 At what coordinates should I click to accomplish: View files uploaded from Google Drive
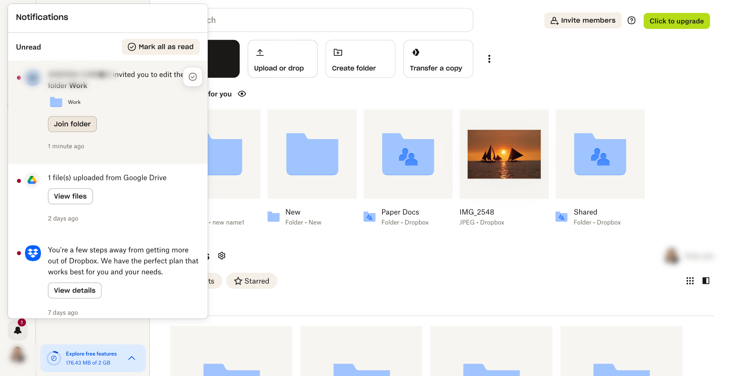click(70, 196)
